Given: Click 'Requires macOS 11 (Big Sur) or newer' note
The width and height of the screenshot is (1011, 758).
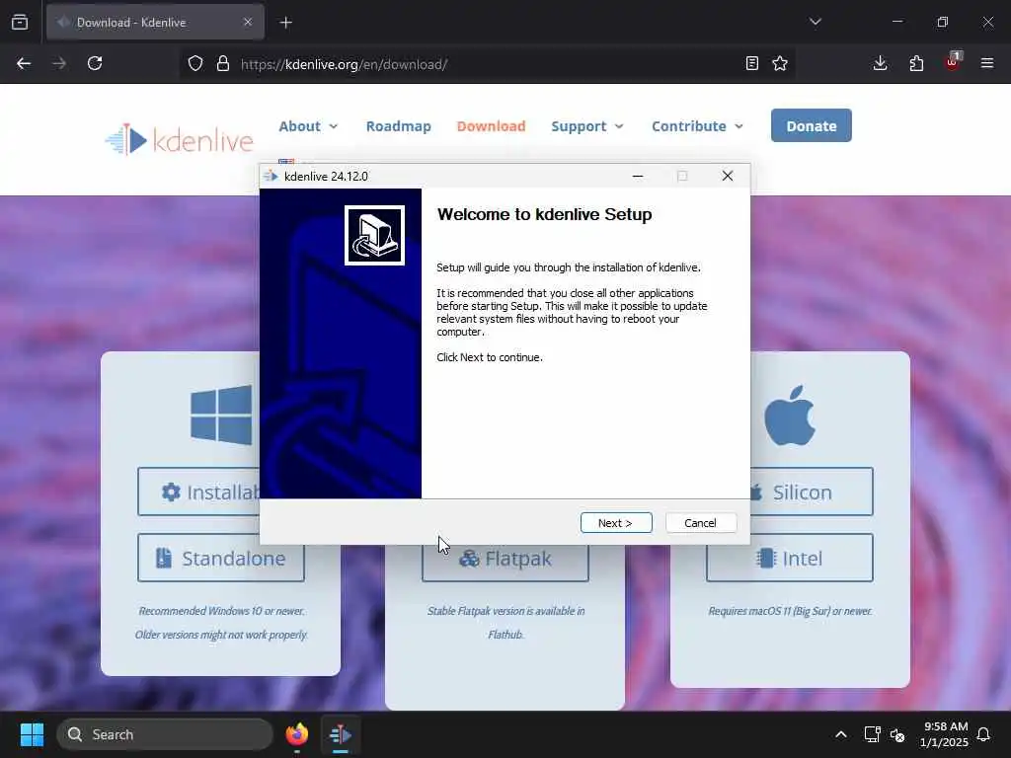Looking at the screenshot, I should pos(790,611).
